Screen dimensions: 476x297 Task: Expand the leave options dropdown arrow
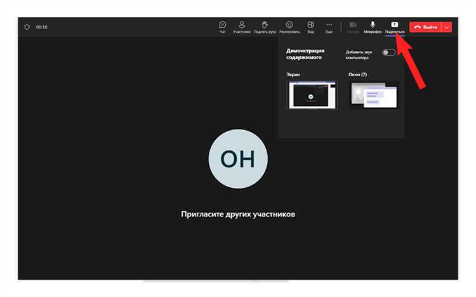(x=447, y=27)
